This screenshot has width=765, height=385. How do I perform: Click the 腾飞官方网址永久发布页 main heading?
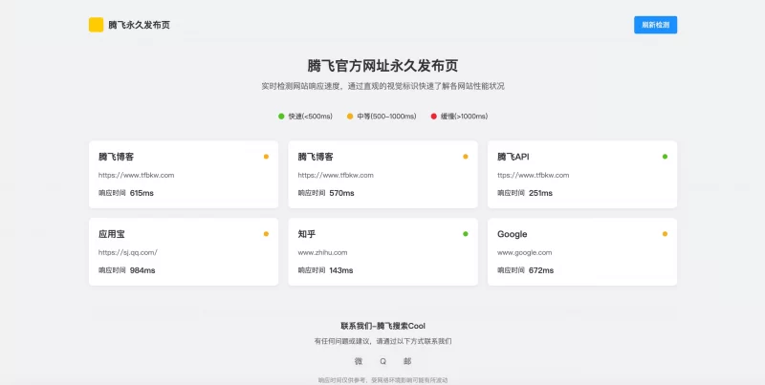point(382,66)
